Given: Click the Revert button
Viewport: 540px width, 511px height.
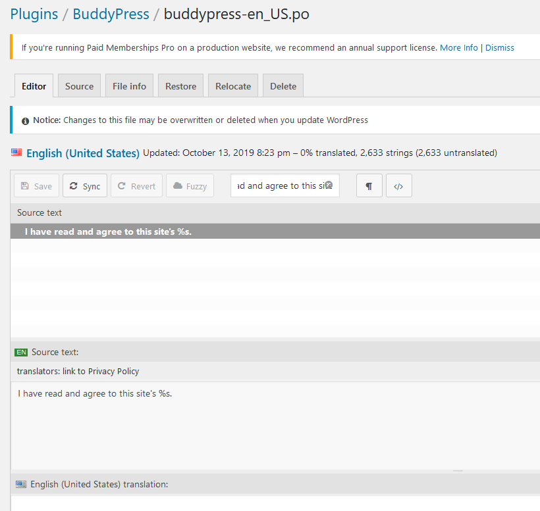Looking at the screenshot, I should pos(136,185).
